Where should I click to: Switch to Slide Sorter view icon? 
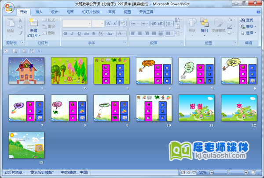coord(189,172)
